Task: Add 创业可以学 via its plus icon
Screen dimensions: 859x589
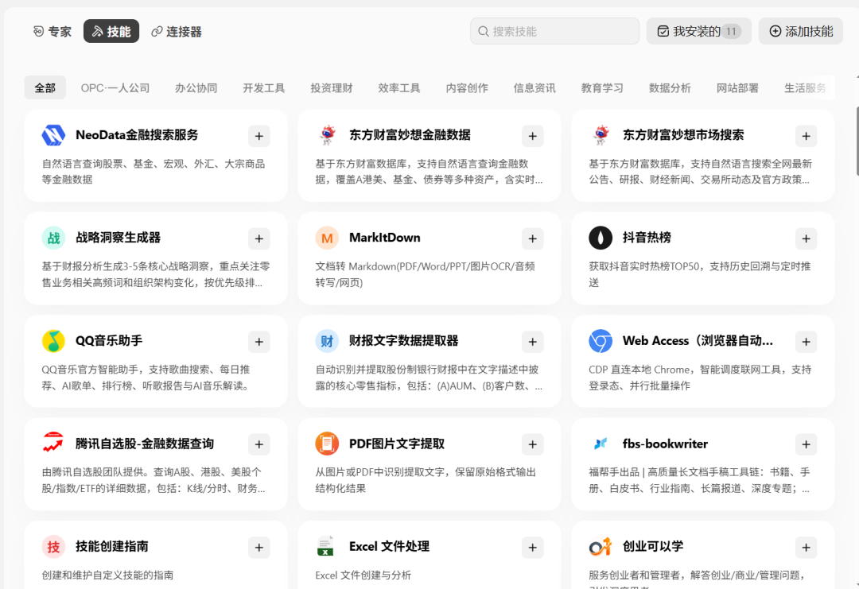Action: click(x=806, y=548)
